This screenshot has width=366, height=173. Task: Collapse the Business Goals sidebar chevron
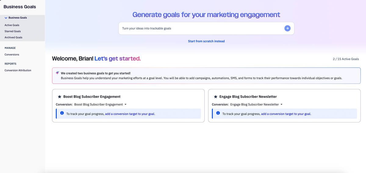click(x=6, y=18)
